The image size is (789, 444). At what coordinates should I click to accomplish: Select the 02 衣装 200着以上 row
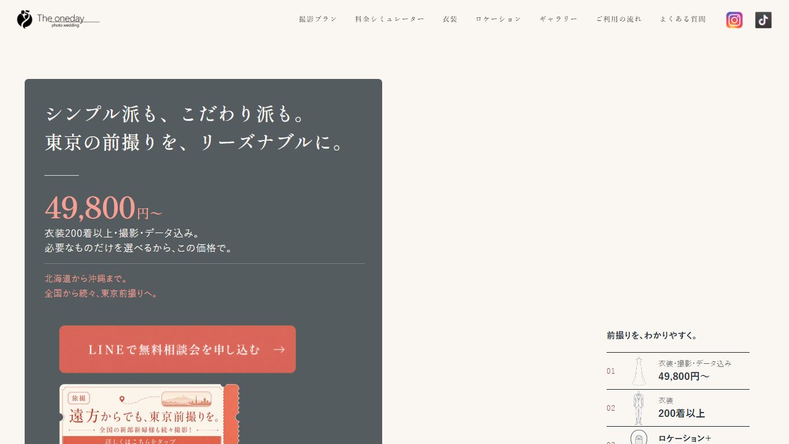click(x=678, y=408)
